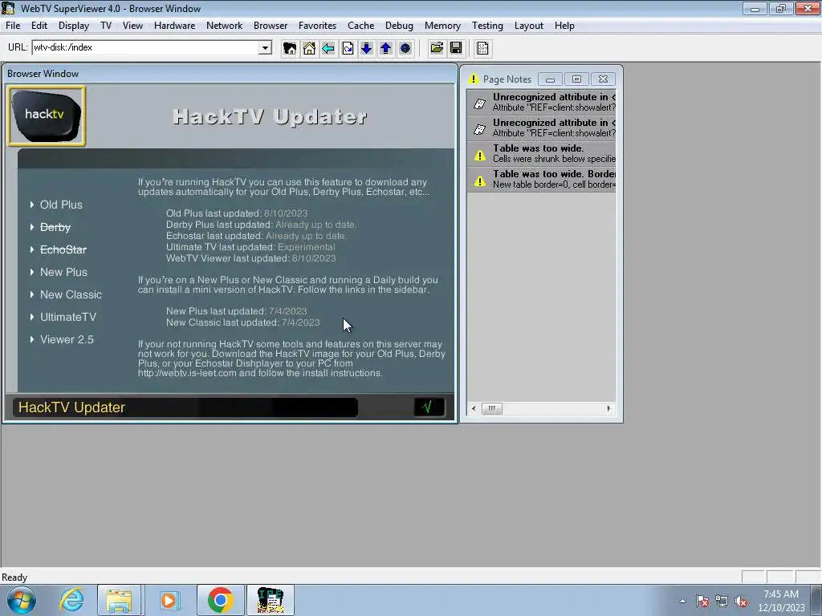This screenshot has height=616, width=822.
Task: Click the first Unrecognized attribute note icon
Action: pyautogui.click(x=479, y=103)
